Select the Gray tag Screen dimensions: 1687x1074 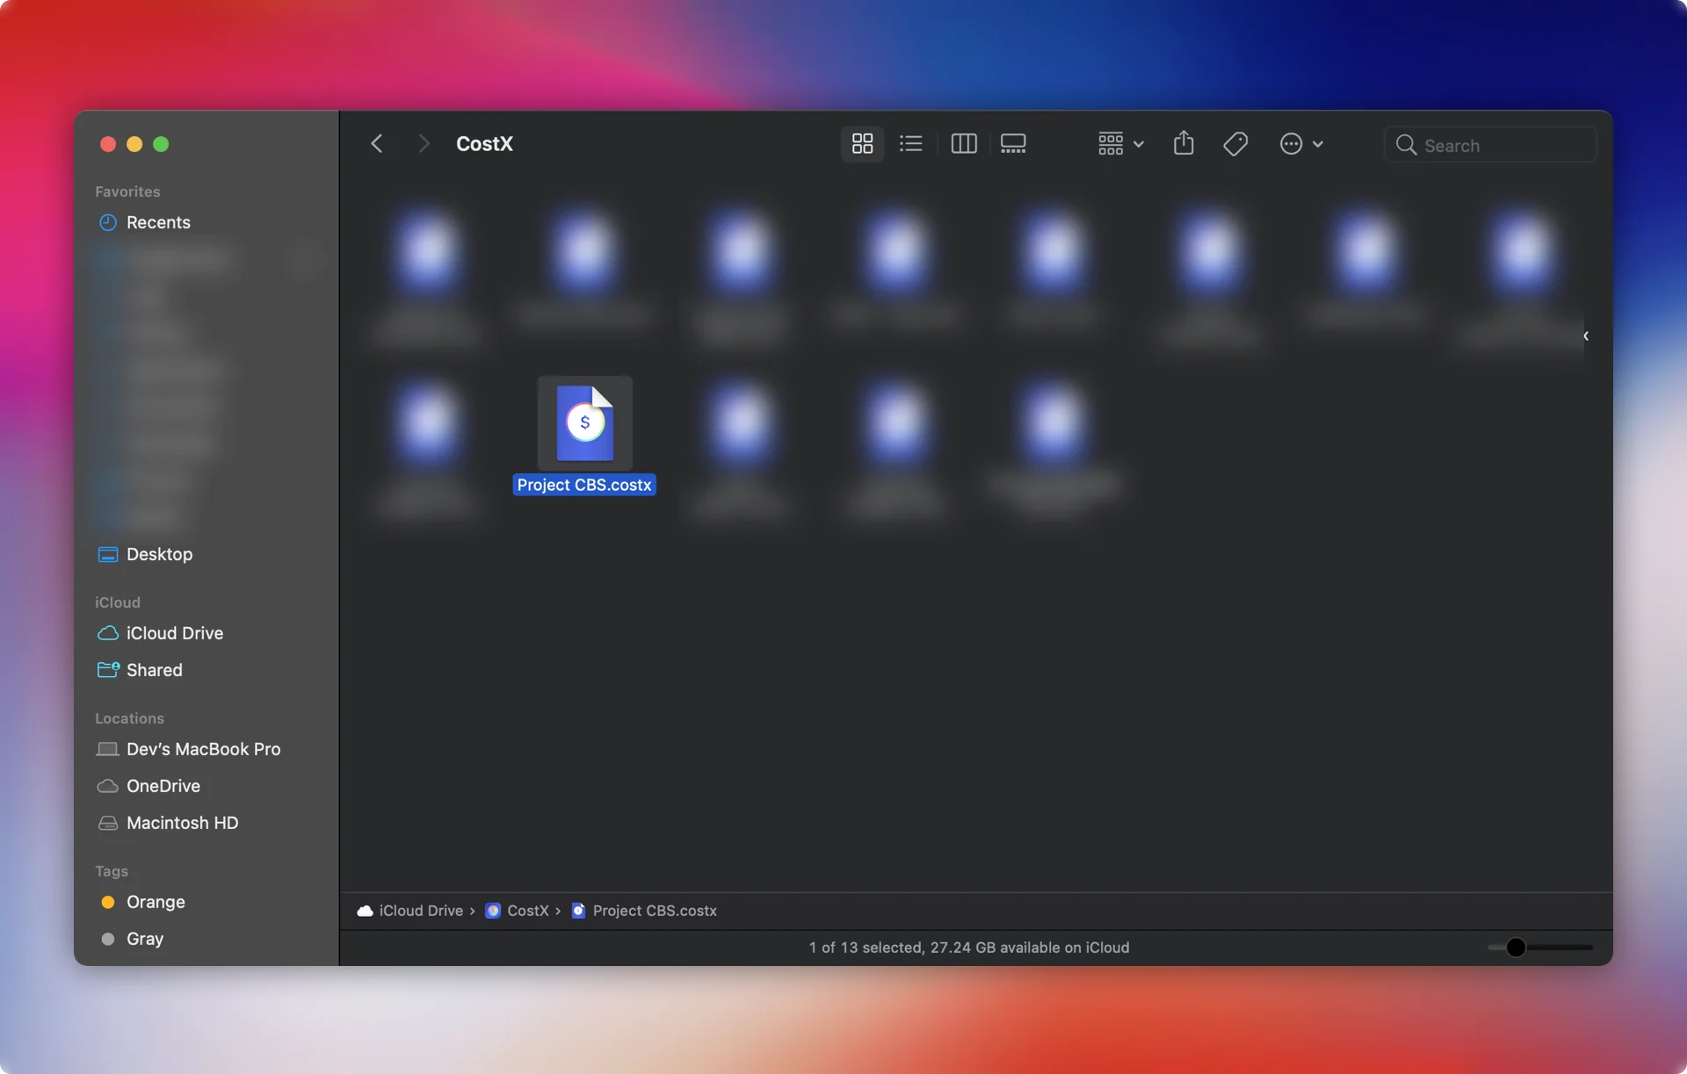(146, 938)
